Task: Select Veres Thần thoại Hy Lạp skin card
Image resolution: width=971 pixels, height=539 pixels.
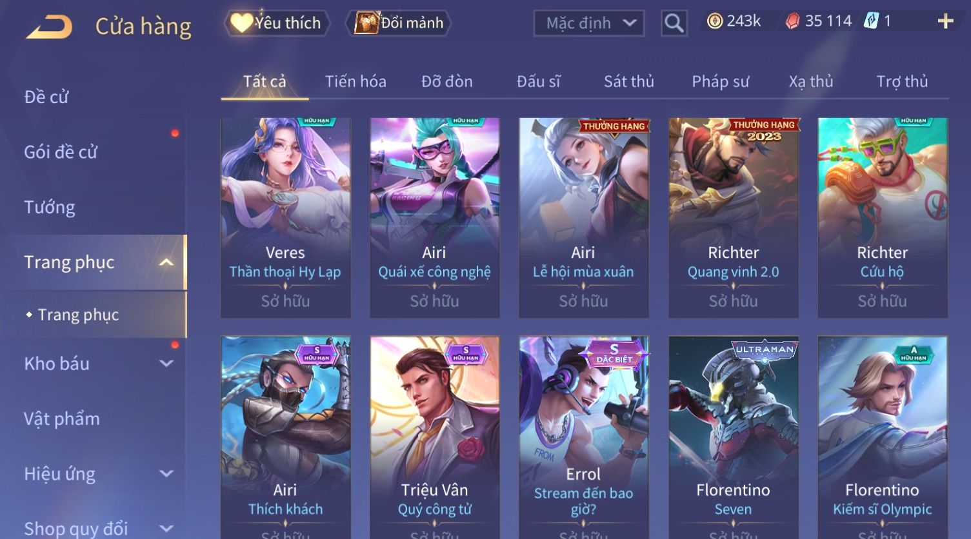Action: click(286, 217)
